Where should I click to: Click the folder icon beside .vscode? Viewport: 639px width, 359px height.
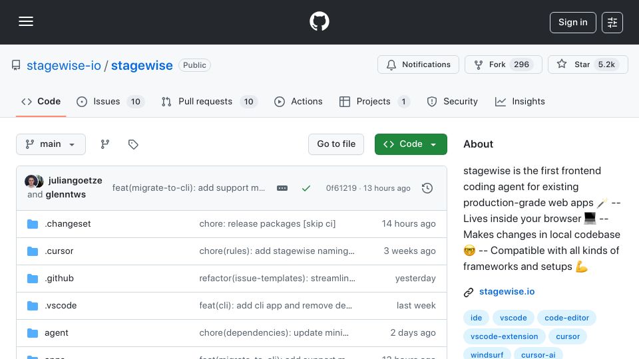click(33, 306)
